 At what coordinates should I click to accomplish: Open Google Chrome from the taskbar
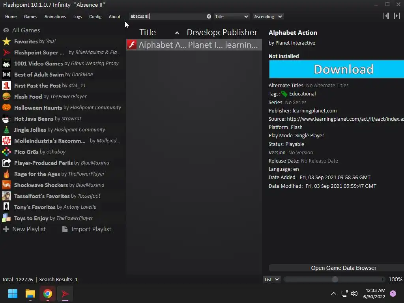click(48, 294)
